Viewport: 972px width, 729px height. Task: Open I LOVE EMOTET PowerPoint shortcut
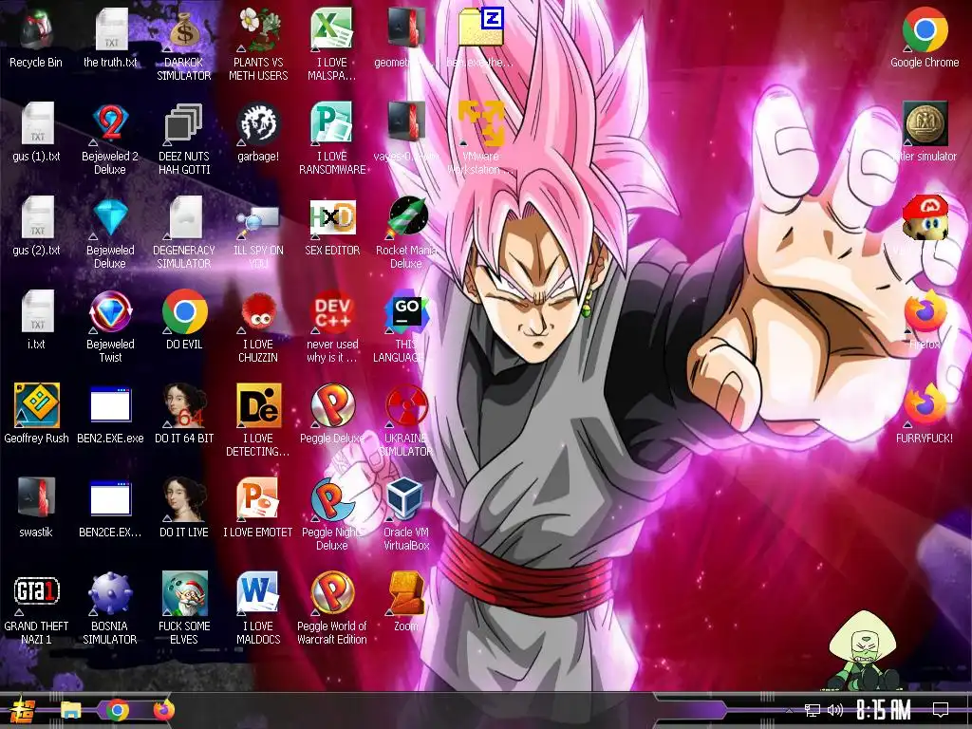258,509
